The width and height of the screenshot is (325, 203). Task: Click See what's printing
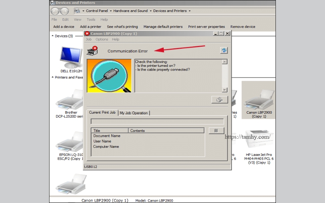[x=122, y=27]
